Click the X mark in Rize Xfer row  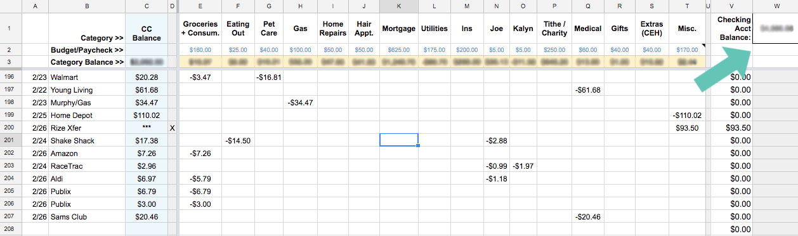(x=173, y=128)
